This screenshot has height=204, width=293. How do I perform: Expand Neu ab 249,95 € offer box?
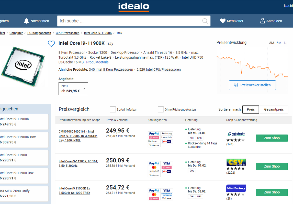tap(73, 89)
